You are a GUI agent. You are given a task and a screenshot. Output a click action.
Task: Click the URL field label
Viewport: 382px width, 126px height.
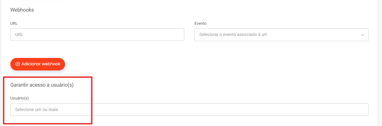coord(14,23)
